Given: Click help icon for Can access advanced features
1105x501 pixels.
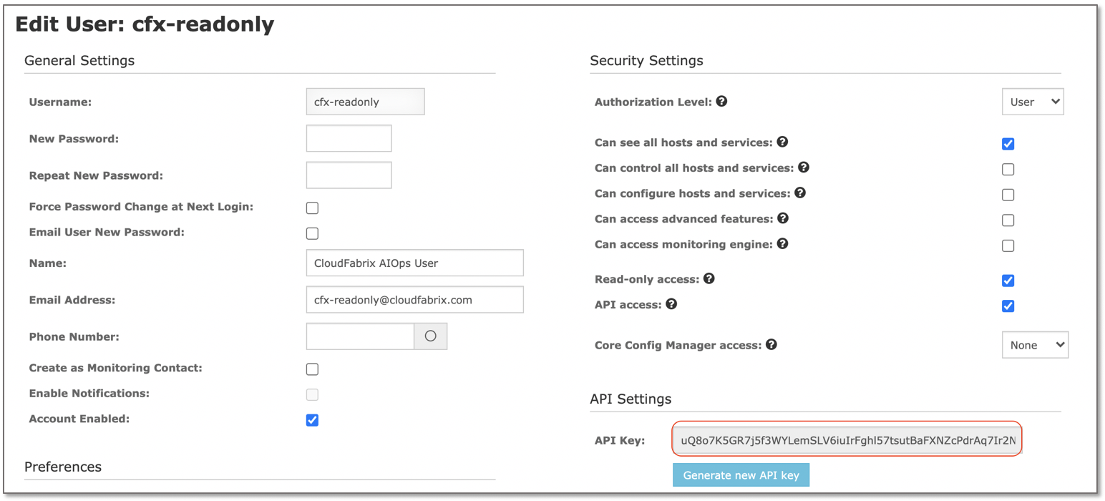Looking at the screenshot, I should (783, 218).
